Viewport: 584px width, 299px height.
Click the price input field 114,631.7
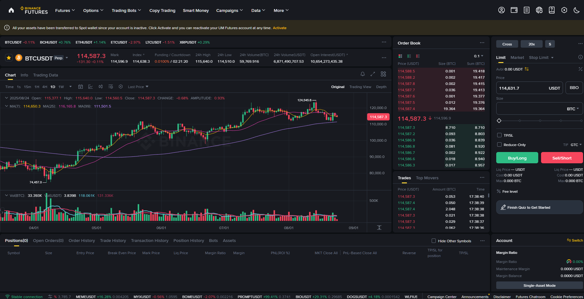(x=530, y=88)
